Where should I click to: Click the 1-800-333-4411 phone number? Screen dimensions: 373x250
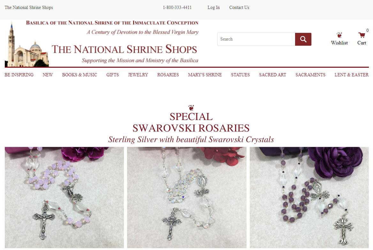177,7
